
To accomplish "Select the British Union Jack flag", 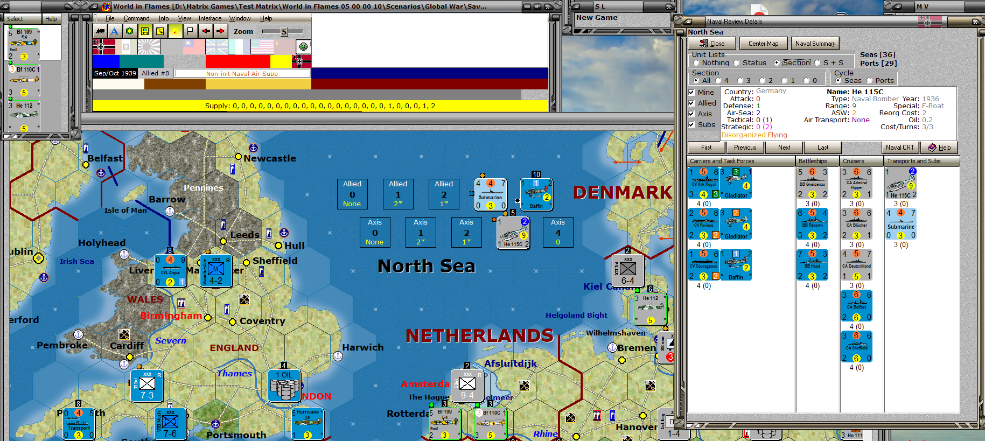I will point(216,47).
